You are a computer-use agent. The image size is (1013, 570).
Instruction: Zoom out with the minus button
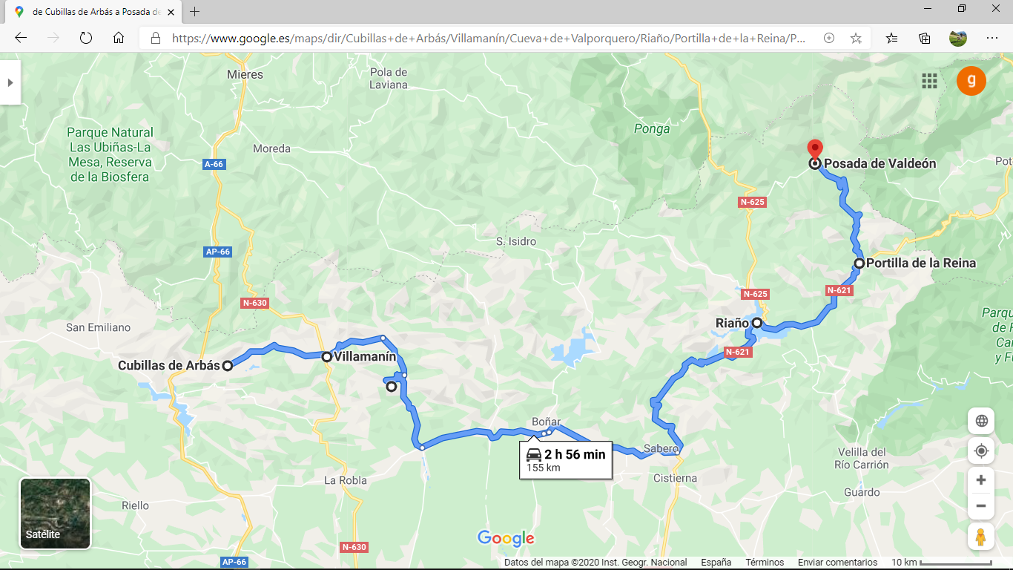pos(981,506)
